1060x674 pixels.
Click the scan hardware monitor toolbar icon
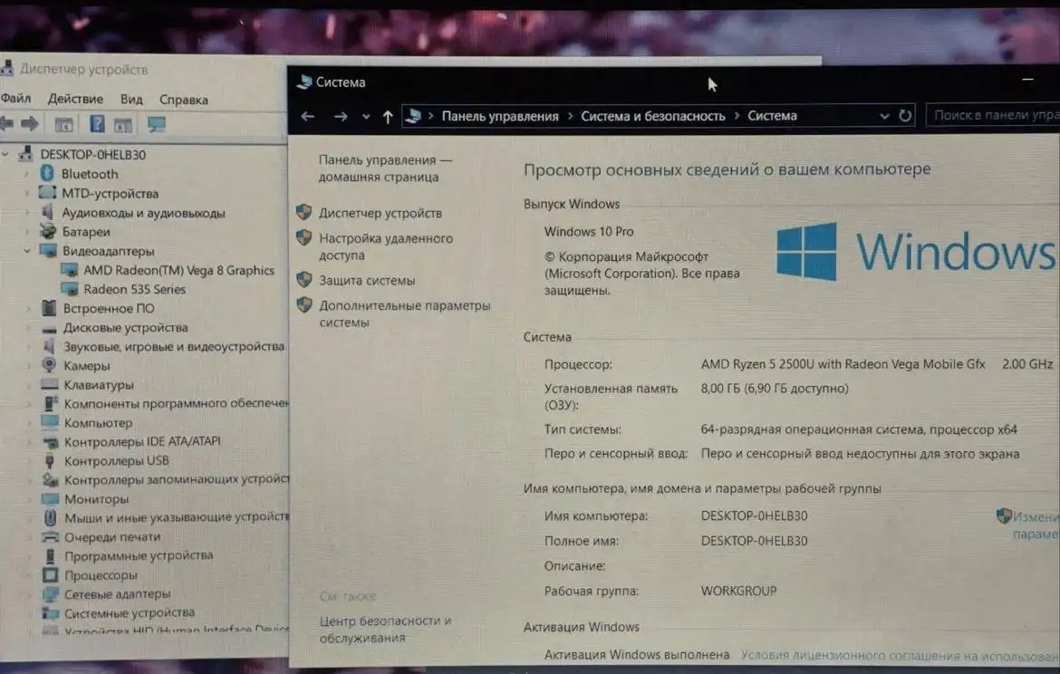click(156, 124)
